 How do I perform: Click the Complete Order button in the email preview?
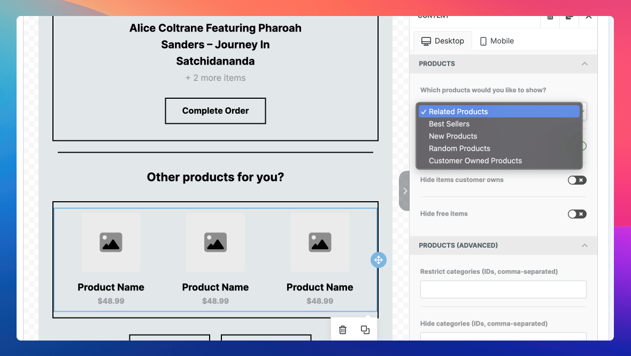(x=215, y=110)
